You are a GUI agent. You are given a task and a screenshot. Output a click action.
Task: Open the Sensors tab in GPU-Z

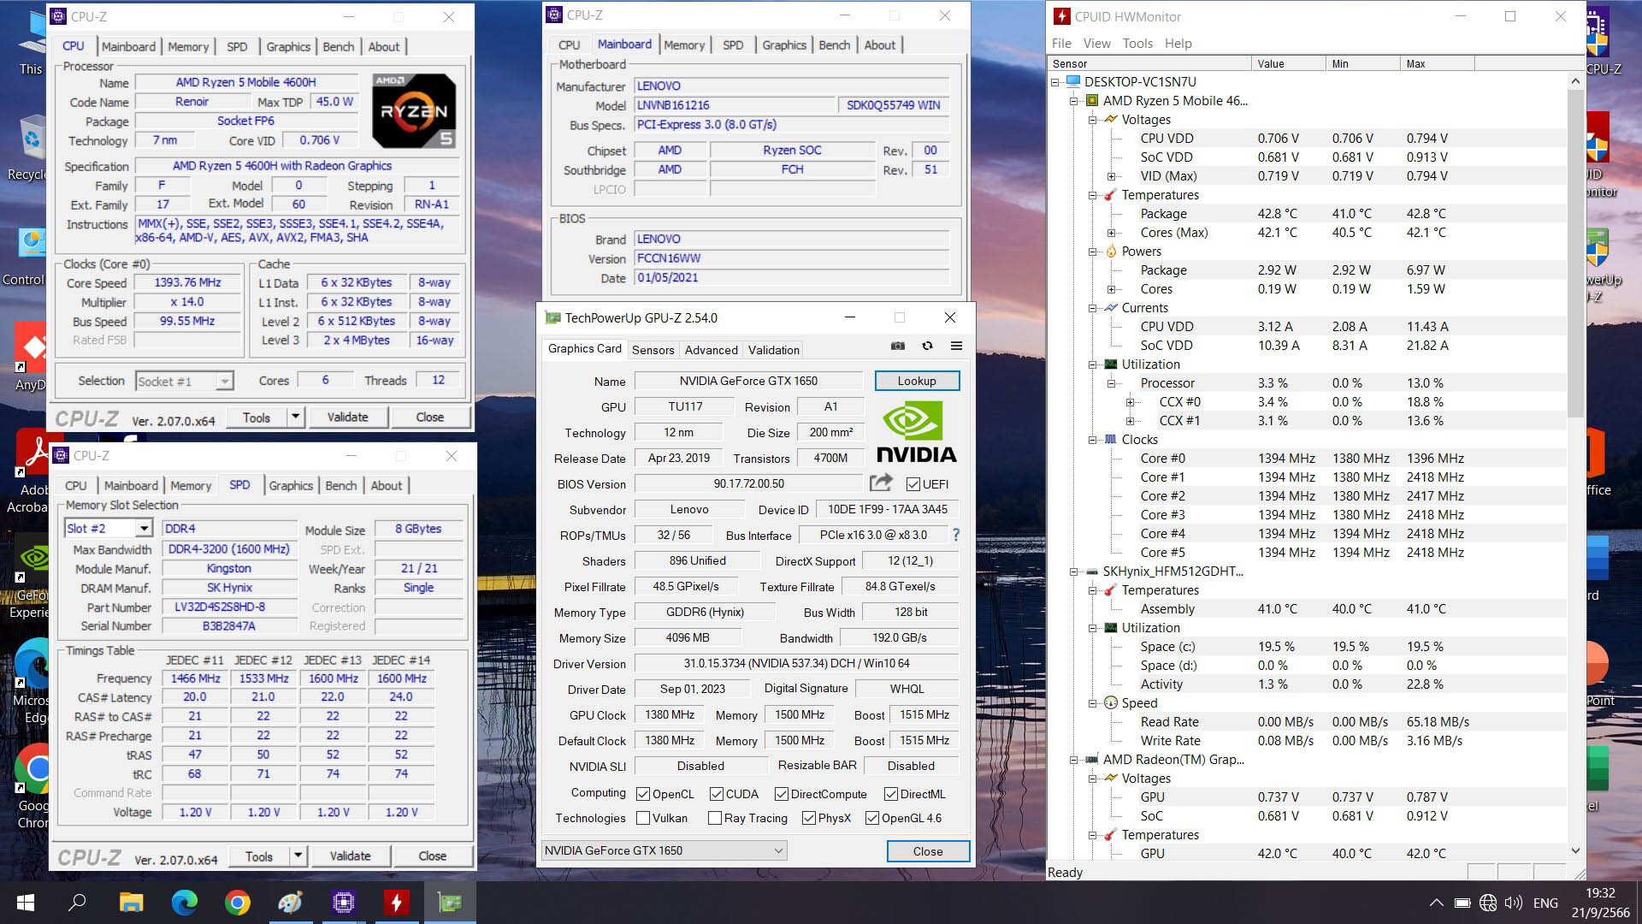[x=653, y=350]
